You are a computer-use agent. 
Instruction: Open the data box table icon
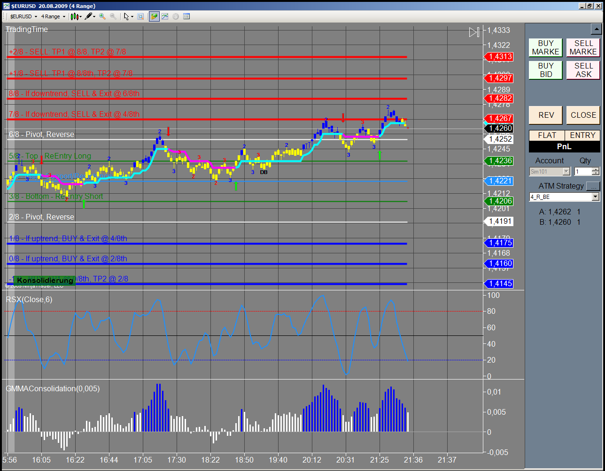pyautogui.click(x=186, y=16)
